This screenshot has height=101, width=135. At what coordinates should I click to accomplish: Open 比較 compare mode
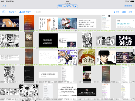pos(130,12)
